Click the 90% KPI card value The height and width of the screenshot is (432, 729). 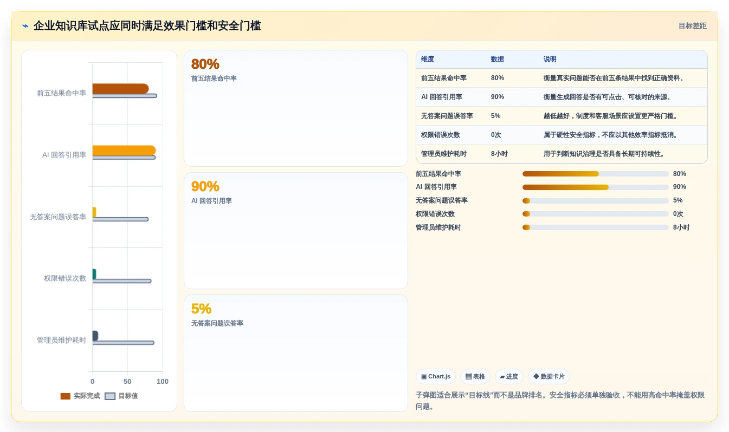pos(205,187)
